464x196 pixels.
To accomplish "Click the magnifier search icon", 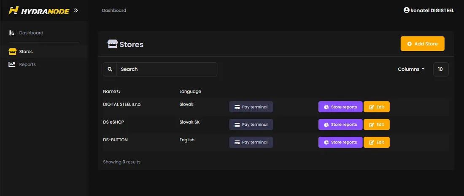I will (110, 69).
